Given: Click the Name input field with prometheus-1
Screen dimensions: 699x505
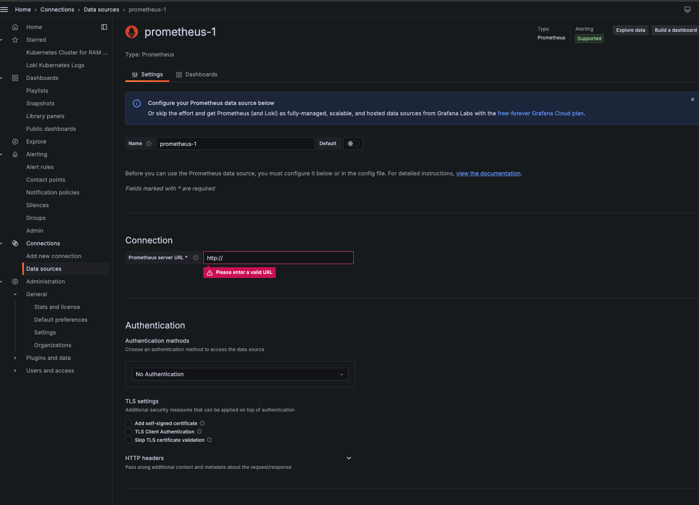Looking at the screenshot, I should click(x=236, y=144).
